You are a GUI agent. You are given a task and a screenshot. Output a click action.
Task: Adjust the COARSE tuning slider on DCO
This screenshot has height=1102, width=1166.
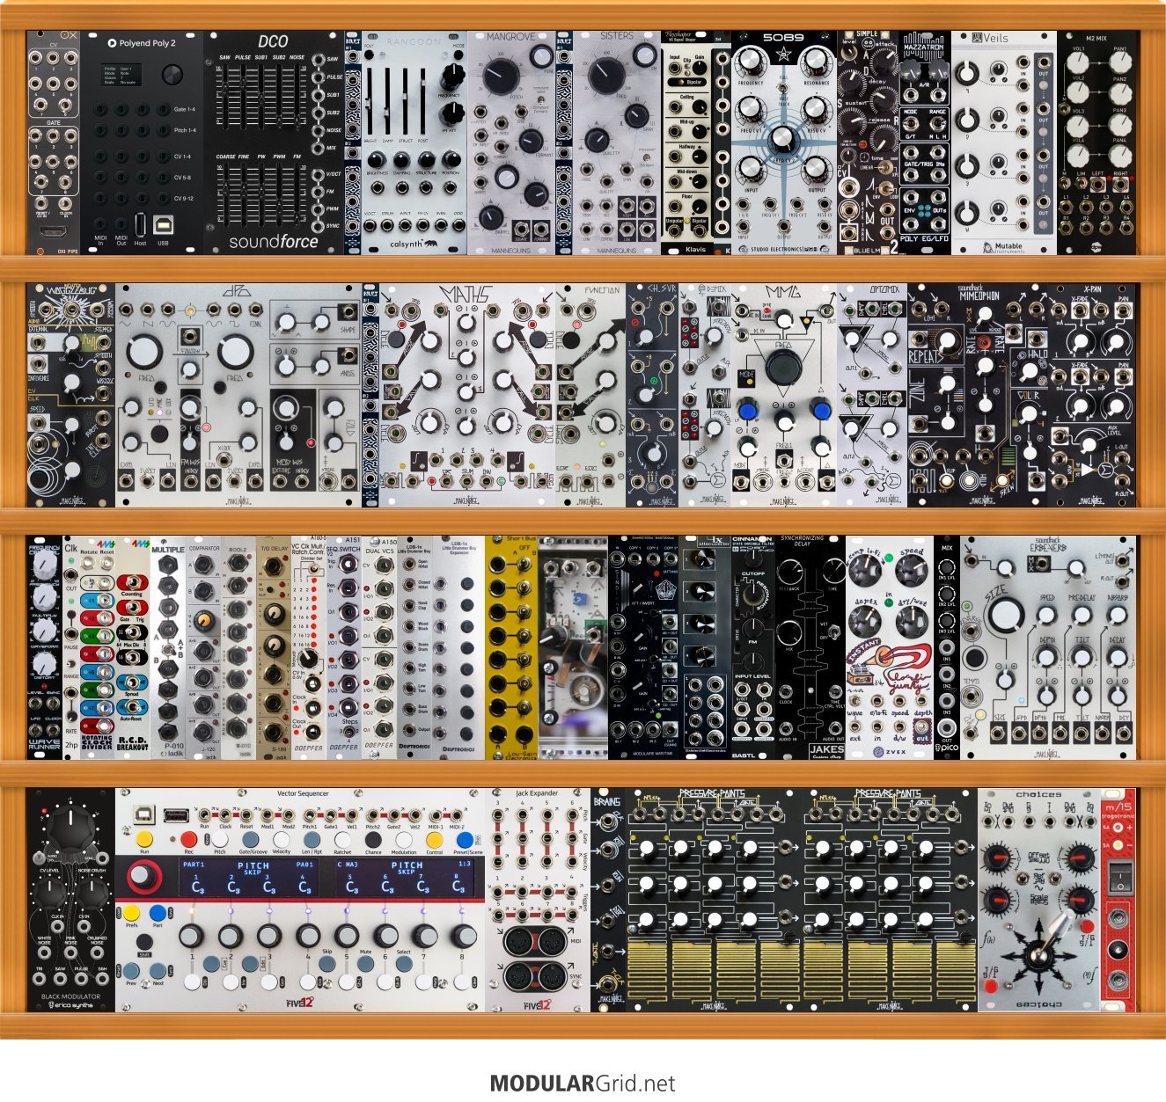[x=224, y=195]
